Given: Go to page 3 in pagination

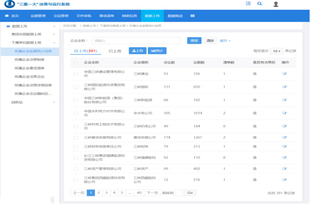Looking at the screenshot, I should (106, 193).
